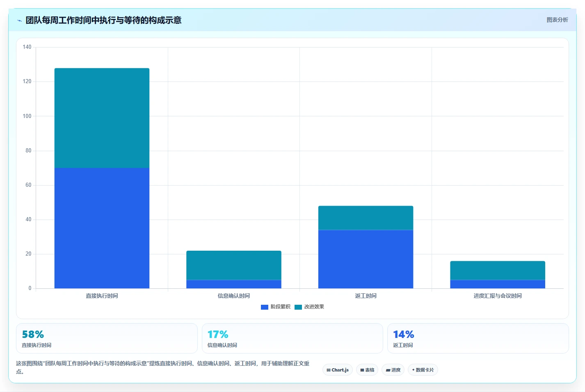
Task: Open the 图表分析 label in header
Action: pos(557,20)
